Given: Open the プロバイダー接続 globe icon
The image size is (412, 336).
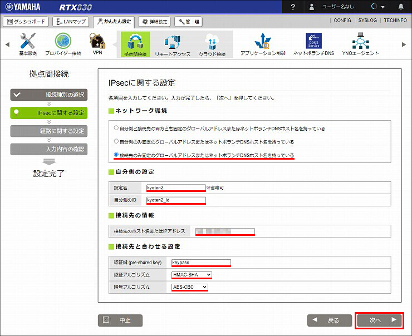Looking at the screenshot, I should 63,44.
